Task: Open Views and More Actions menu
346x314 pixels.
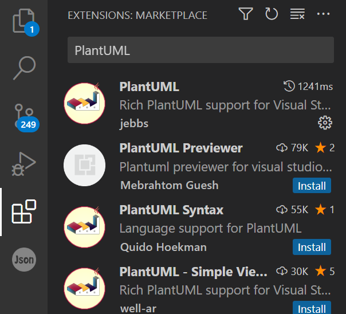Action: 323,14
